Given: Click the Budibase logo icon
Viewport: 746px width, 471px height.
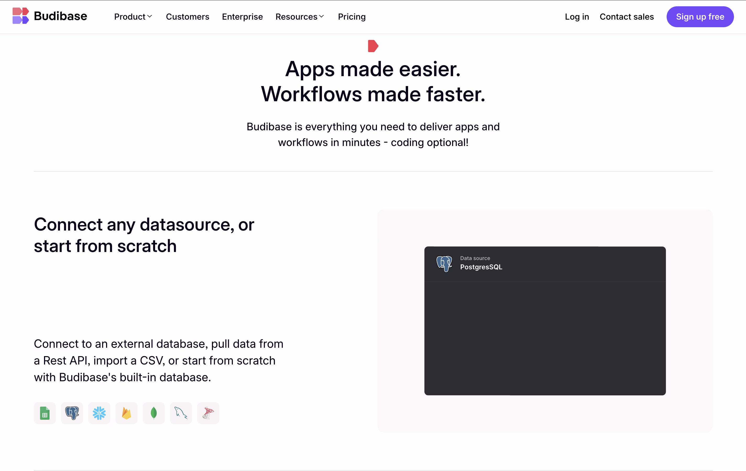Looking at the screenshot, I should 20,16.
